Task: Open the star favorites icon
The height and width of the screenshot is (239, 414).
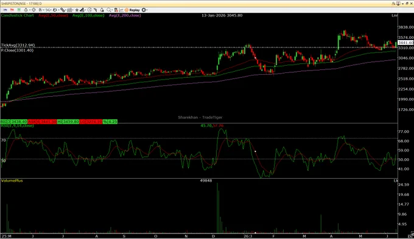Action: (x=77, y=10)
